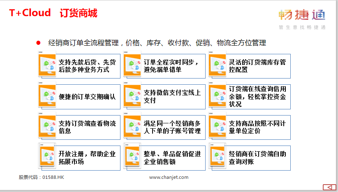The image size is (338, 192).
Task: Click the 畅捷通 logo
Action: [x=302, y=15]
